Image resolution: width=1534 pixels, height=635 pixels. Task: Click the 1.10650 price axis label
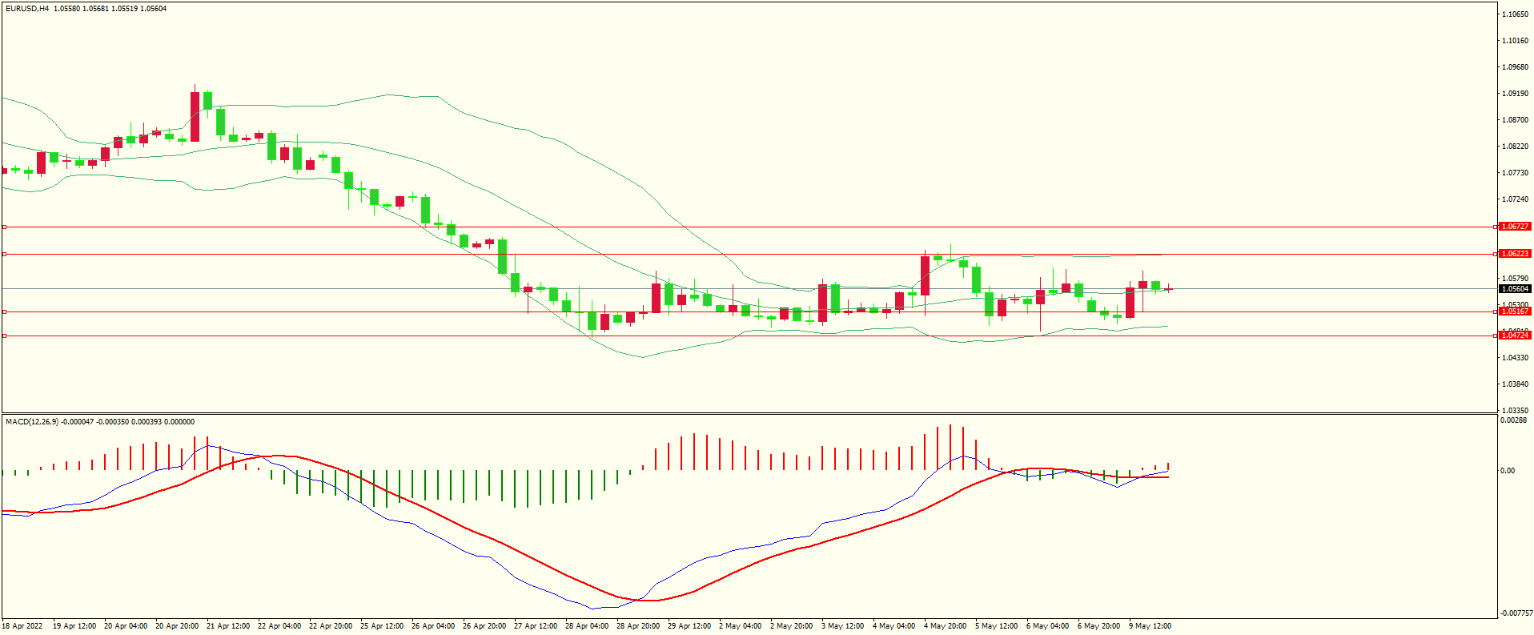coord(1516,14)
